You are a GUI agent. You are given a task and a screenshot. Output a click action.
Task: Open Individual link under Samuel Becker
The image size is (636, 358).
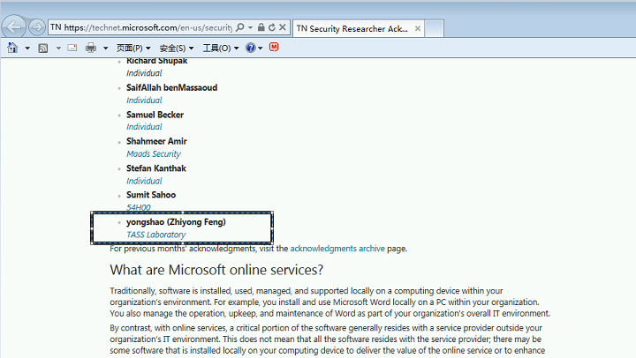[144, 127]
